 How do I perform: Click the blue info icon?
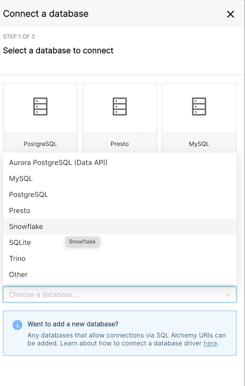pos(17,325)
